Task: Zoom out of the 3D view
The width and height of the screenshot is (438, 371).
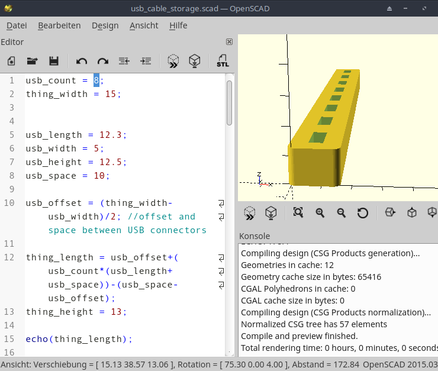Action: coord(341,212)
